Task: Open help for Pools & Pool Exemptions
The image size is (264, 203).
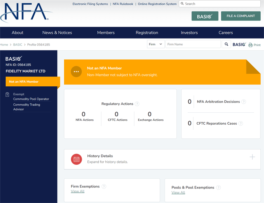Action: pyautogui.click(x=218, y=188)
